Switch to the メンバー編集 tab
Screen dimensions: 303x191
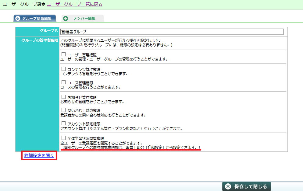coord(83,19)
